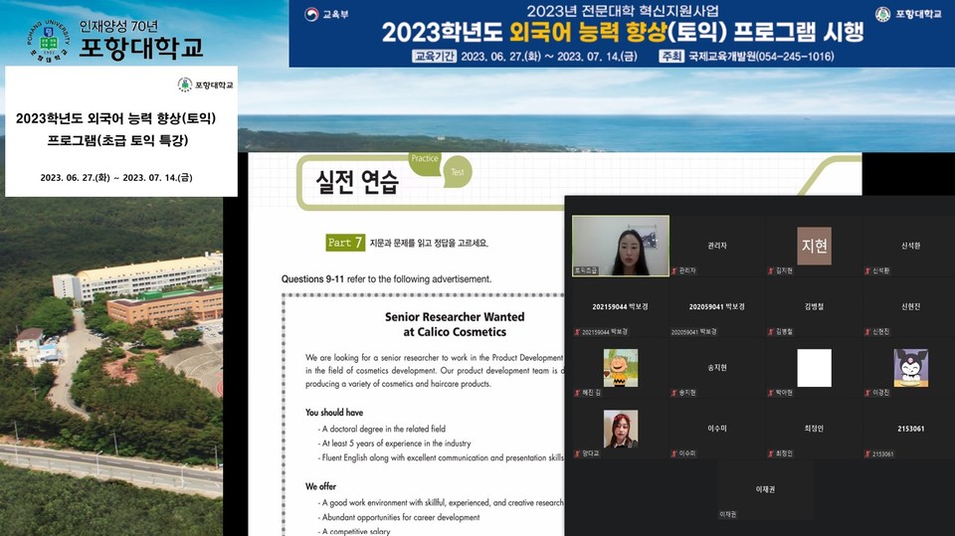Screen dimensions: 955x536
Task: Click the muted mic icon beside 관리자
Action: pos(675,270)
